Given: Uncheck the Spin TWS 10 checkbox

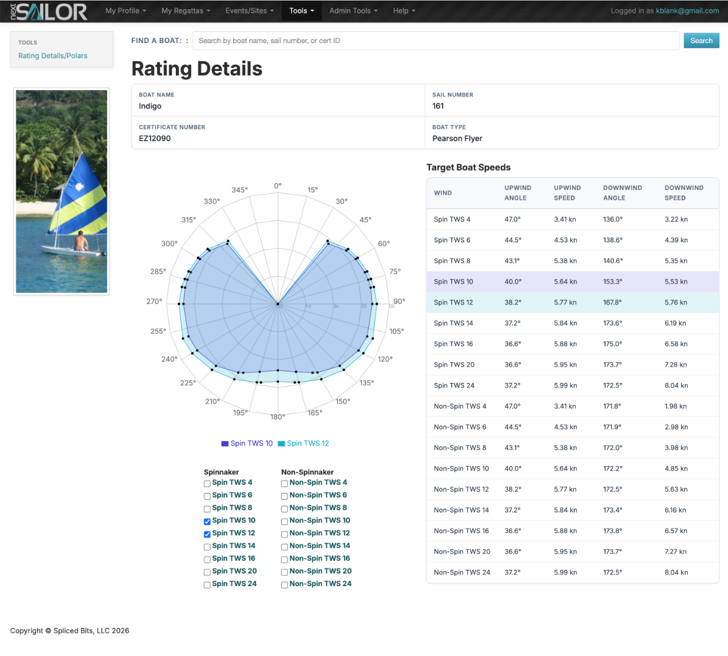Looking at the screenshot, I should (x=207, y=521).
